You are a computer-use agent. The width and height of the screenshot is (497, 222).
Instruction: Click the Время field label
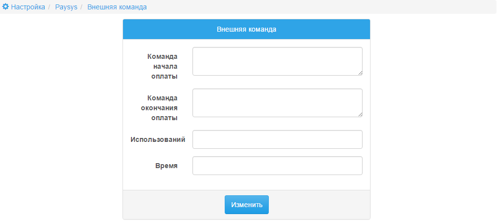point(166,166)
